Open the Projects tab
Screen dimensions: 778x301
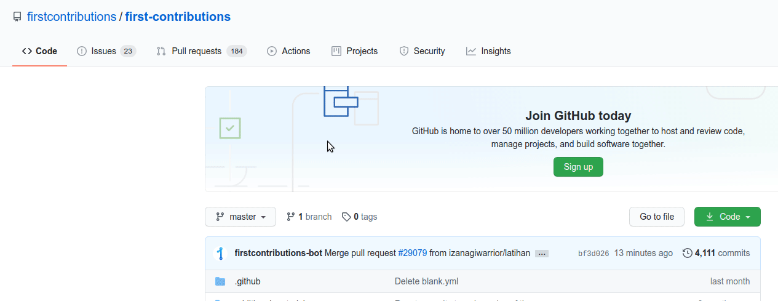354,51
